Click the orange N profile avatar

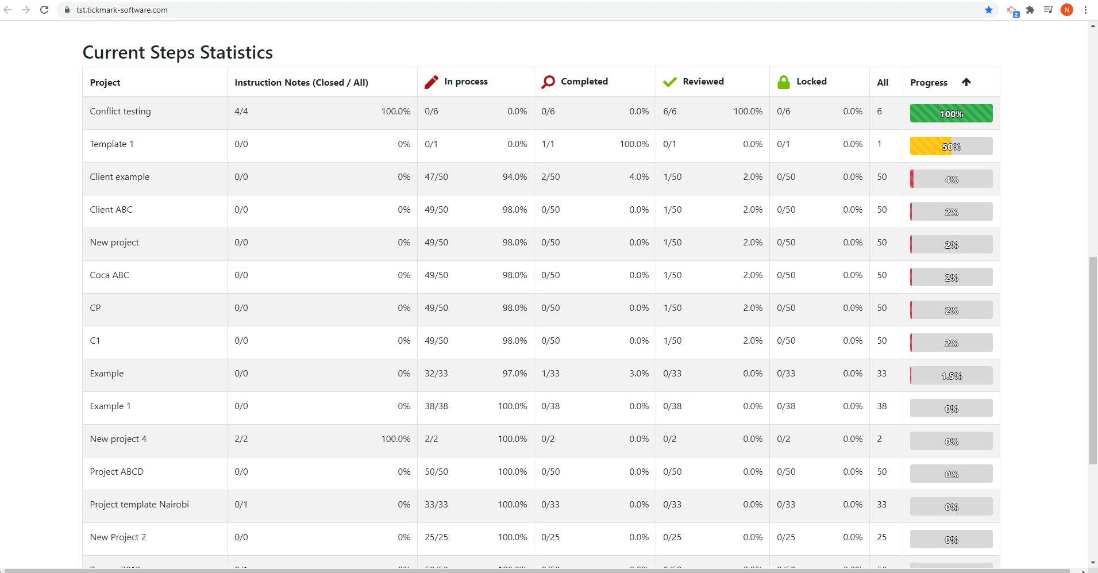coord(1066,10)
